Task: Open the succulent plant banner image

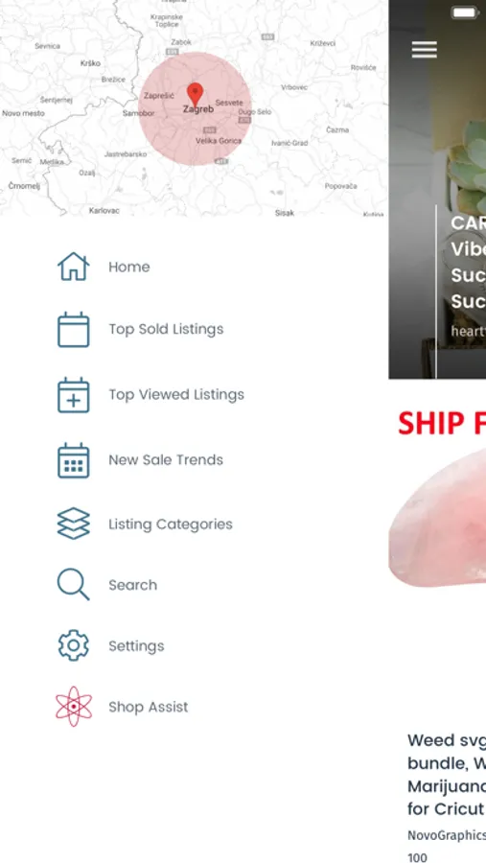Action: pyautogui.click(x=437, y=189)
